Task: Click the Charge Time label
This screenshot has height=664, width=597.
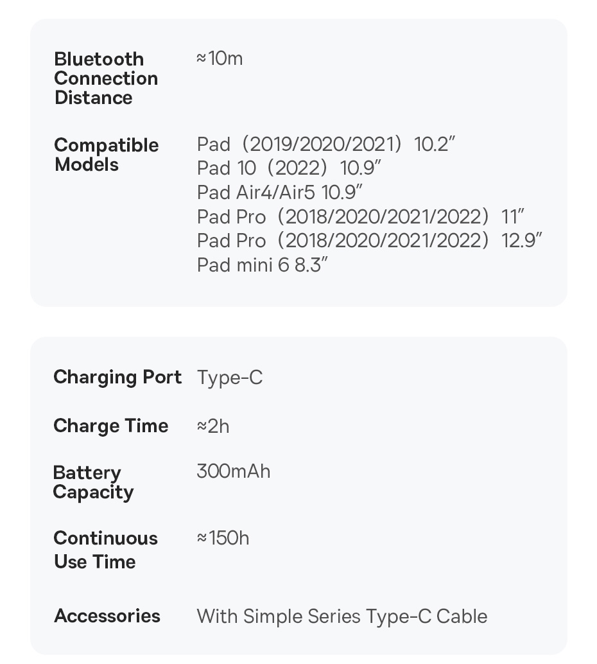Action: coord(111,426)
